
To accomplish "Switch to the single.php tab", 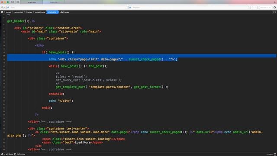I will [32, 2].
